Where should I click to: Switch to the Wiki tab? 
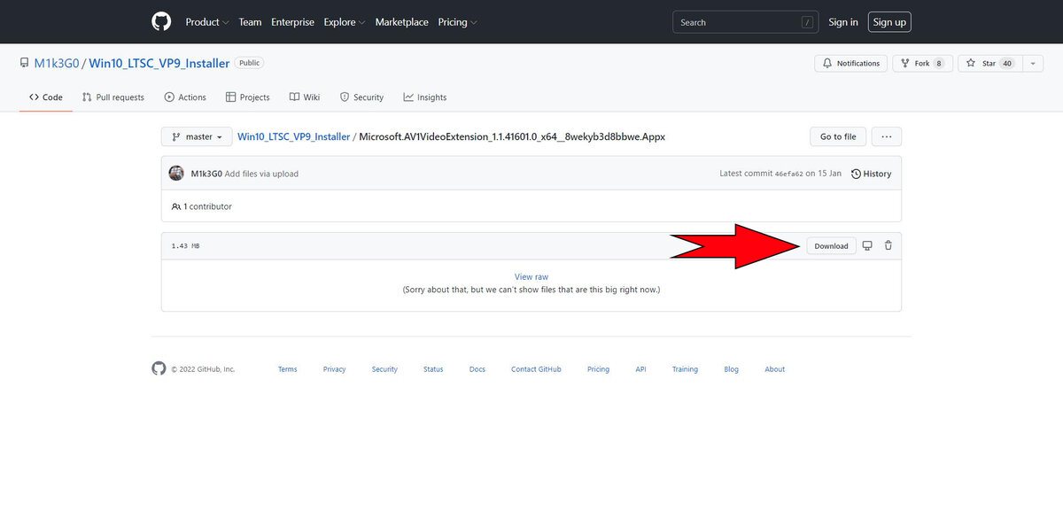coord(305,97)
